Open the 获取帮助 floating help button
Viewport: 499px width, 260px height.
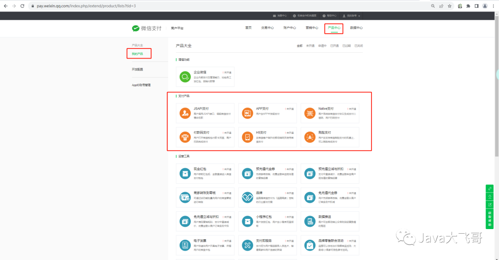pyautogui.click(x=489, y=218)
